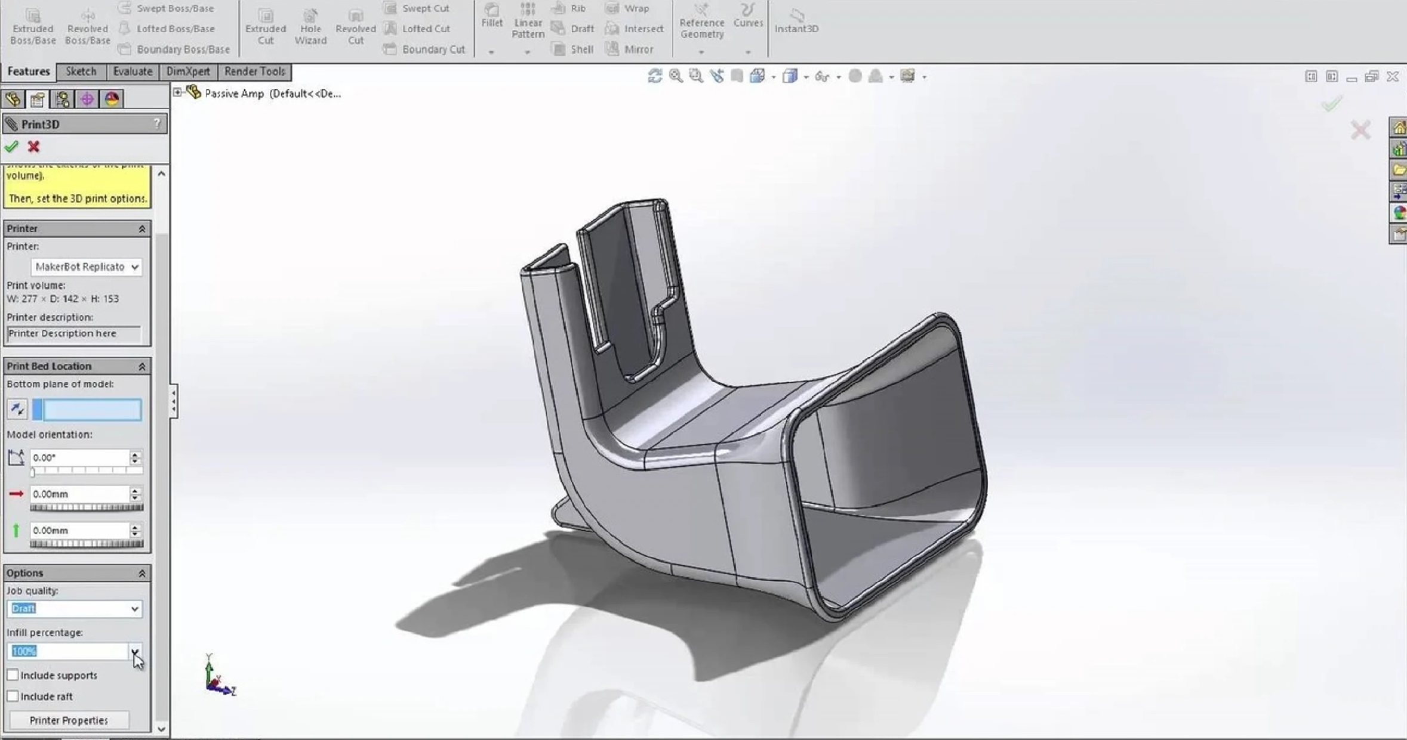This screenshot has width=1407, height=740.
Task: Confirm Print3D with the green check mark
Action: pos(12,147)
